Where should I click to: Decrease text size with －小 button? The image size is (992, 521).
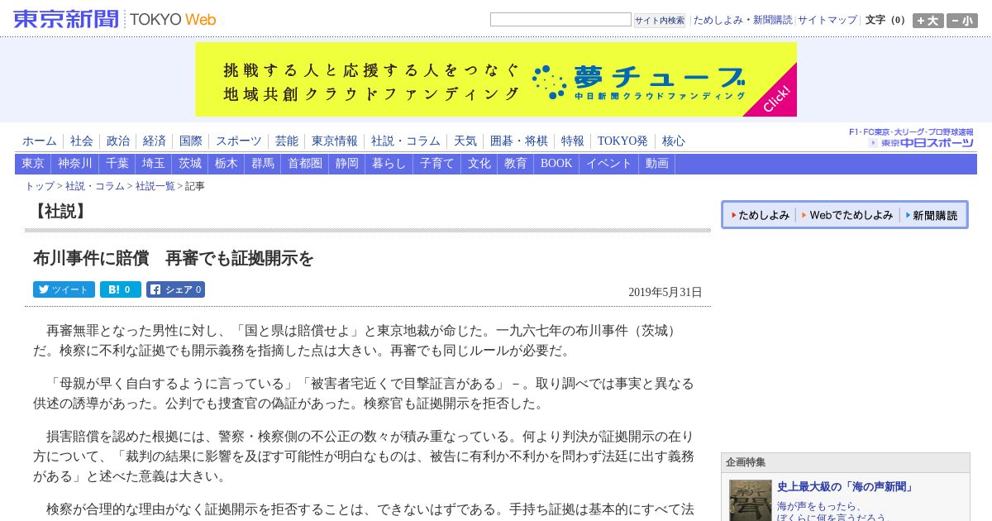click(961, 21)
